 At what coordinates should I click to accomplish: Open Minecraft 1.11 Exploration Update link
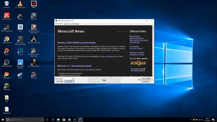point(75,66)
